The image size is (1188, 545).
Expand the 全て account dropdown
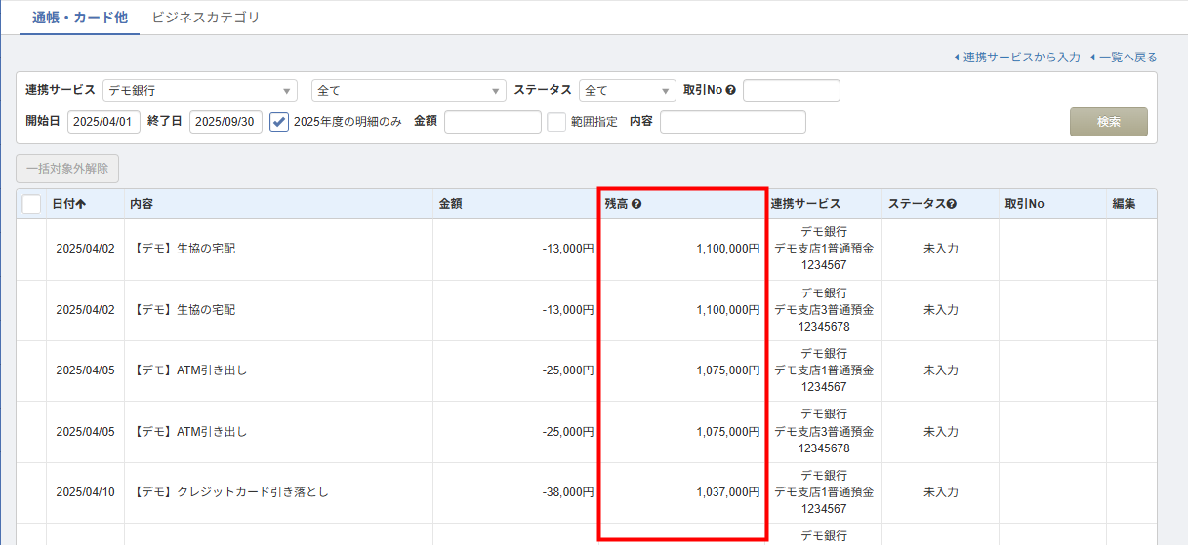pyautogui.click(x=408, y=91)
